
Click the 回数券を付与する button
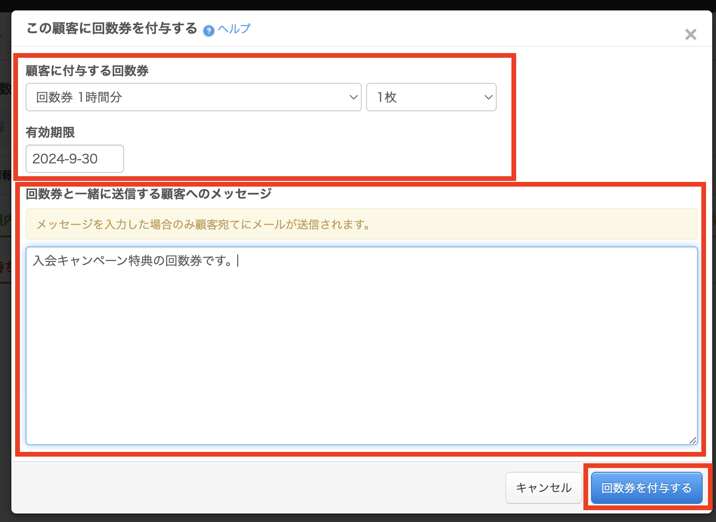[646, 488]
